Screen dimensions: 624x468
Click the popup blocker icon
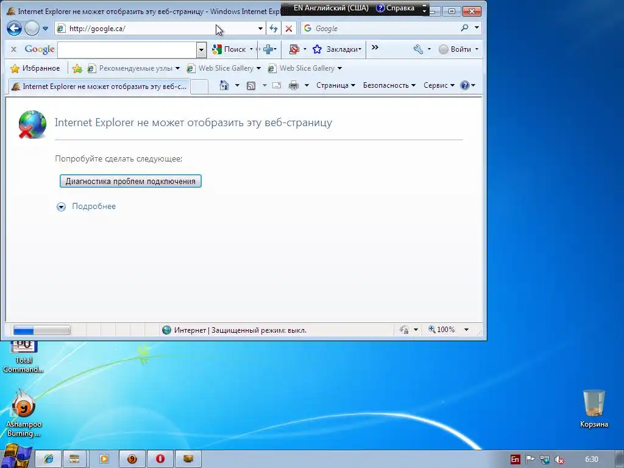click(294, 49)
